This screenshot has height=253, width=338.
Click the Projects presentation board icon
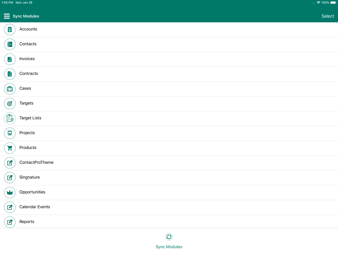click(x=10, y=133)
